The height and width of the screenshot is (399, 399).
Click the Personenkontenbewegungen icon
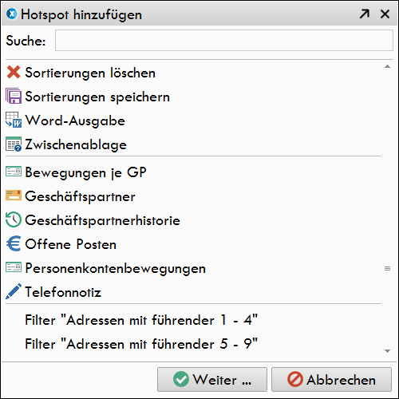[x=14, y=267]
